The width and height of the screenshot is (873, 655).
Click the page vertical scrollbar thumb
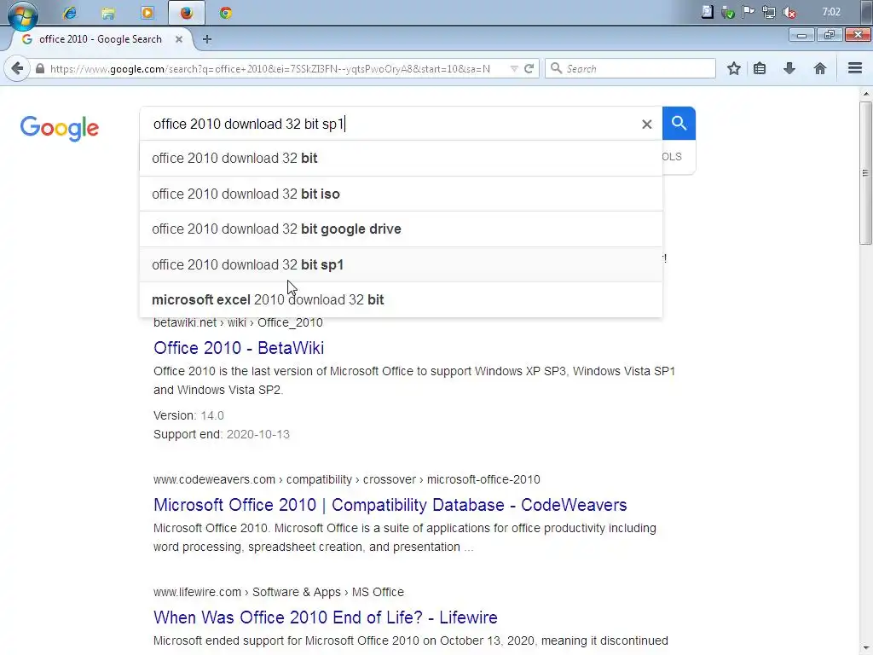(x=865, y=172)
